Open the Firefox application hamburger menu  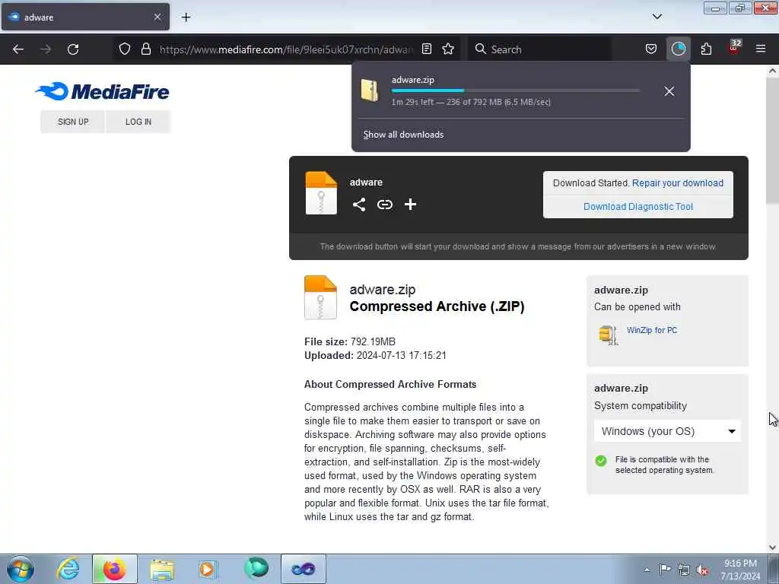[x=761, y=49]
